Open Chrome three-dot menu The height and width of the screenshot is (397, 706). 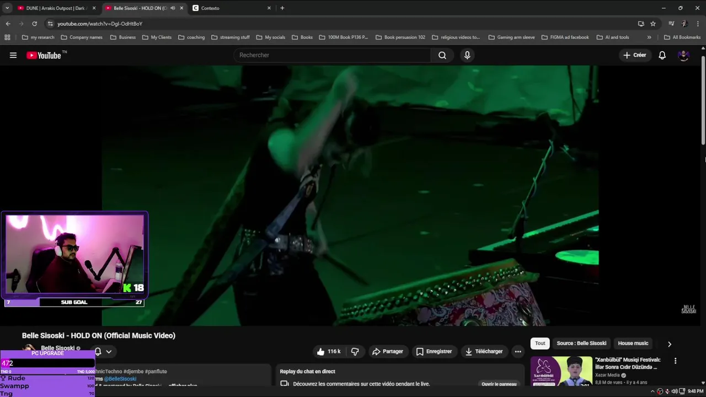(x=698, y=24)
